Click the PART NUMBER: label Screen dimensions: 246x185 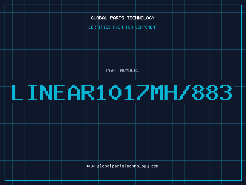tap(123, 70)
